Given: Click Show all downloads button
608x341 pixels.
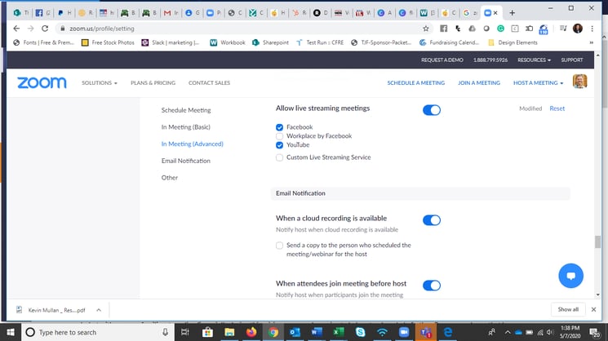Looking at the screenshot, I should point(568,309).
